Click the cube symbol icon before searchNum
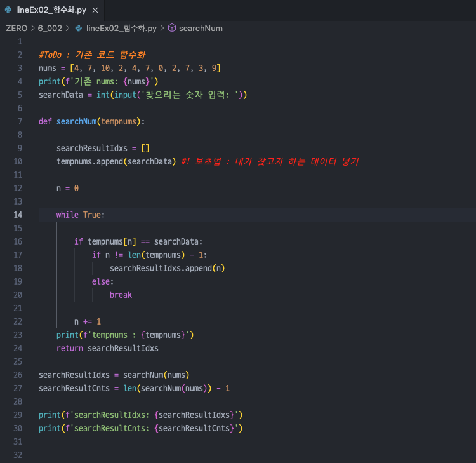 pos(172,28)
